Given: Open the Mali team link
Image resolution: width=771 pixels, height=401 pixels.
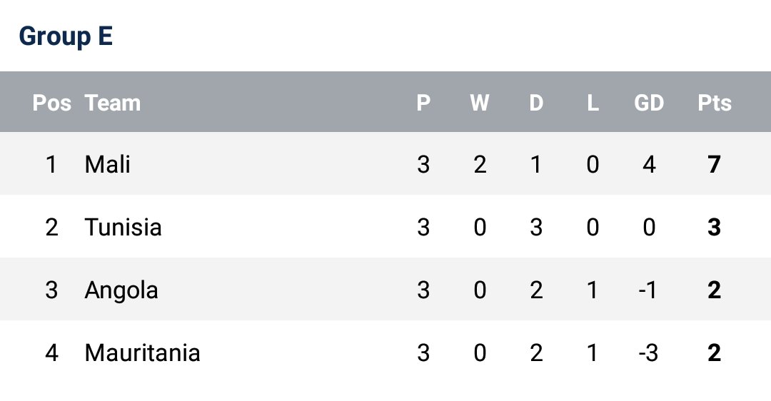Looking at the screenshot, I should (107, 165).
